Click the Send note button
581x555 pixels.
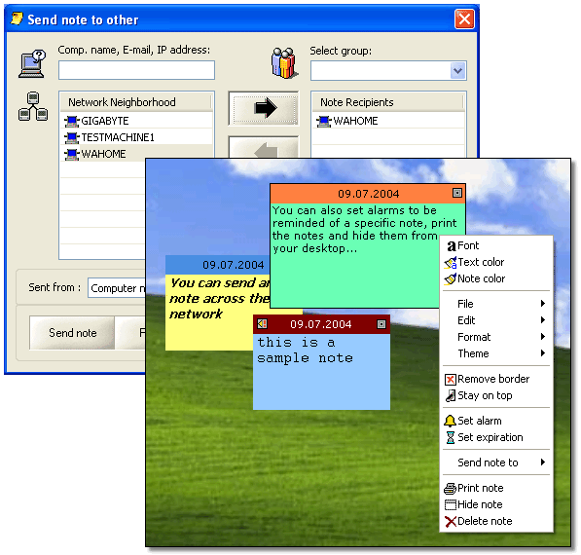pyautogui.click(x=72, y=333)
